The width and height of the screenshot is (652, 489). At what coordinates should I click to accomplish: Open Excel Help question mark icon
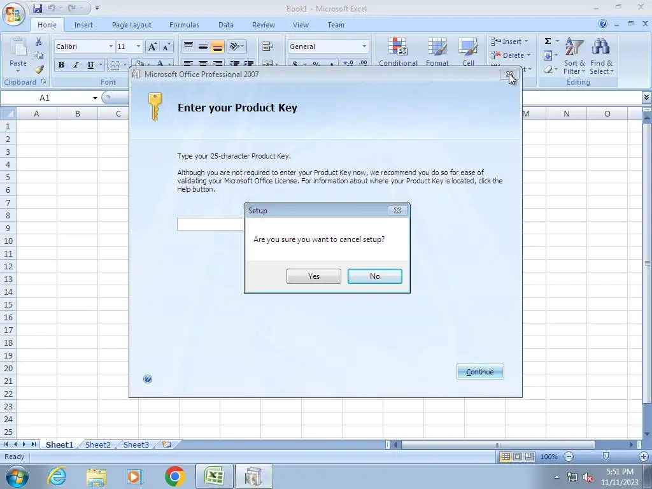[603, 24]
